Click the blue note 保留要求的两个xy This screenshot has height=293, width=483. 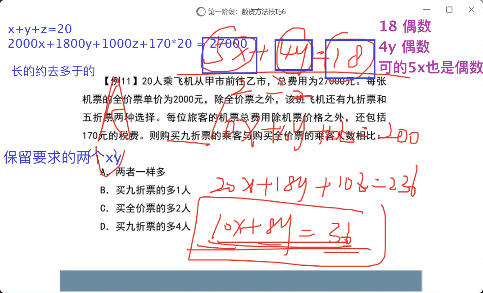pos(63,158)
